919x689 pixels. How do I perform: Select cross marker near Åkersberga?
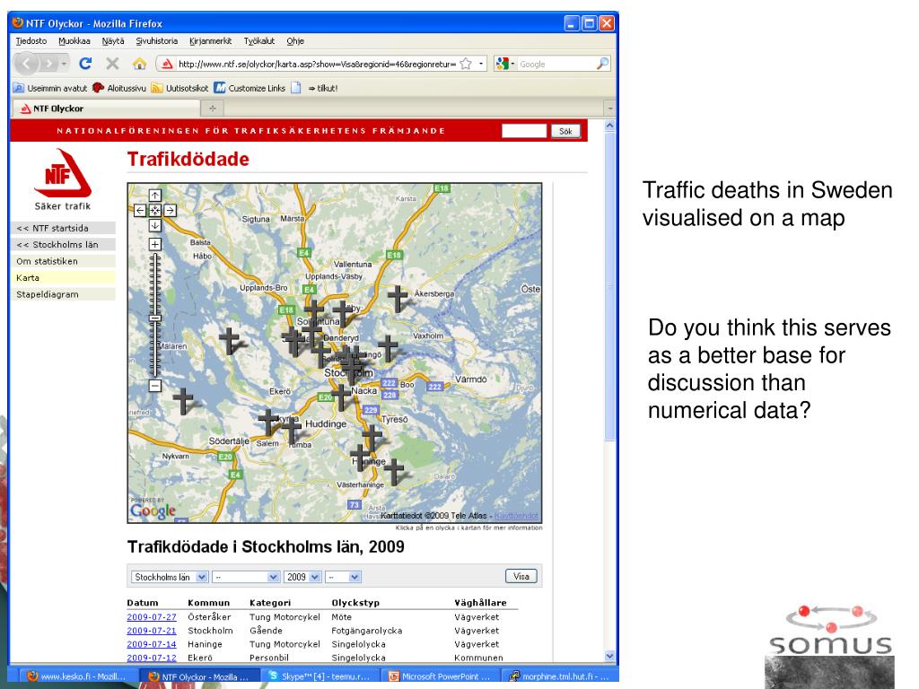(x=398, y=298)
